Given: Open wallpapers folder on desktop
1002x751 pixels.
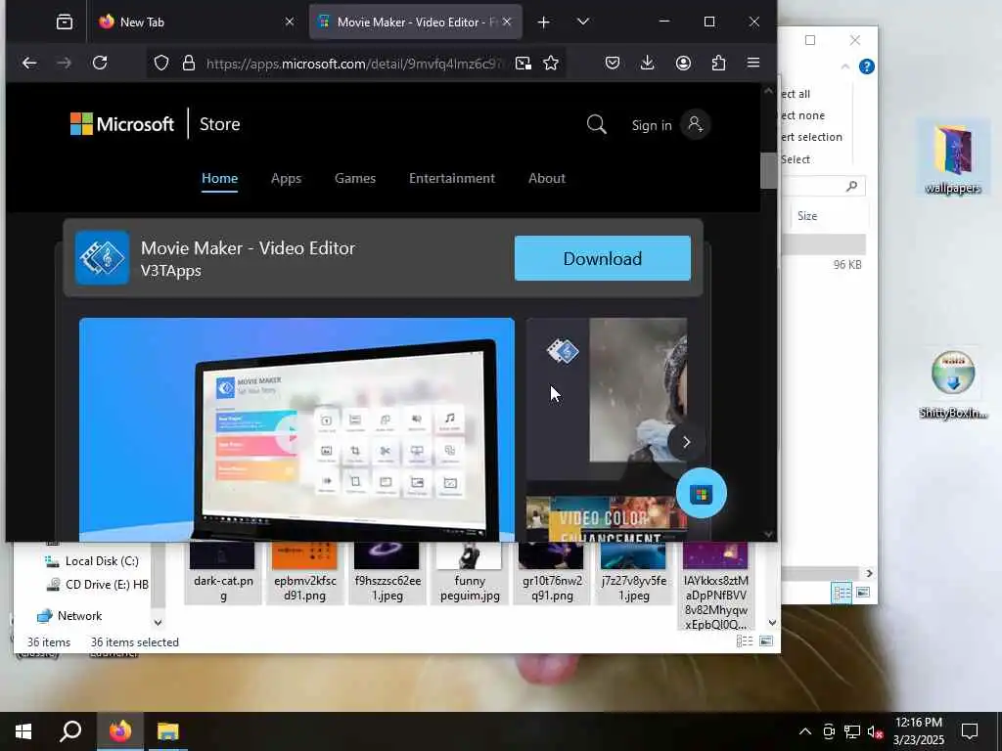Looking at the screenshot, I should pyautogui.click(x=953, y=159).
